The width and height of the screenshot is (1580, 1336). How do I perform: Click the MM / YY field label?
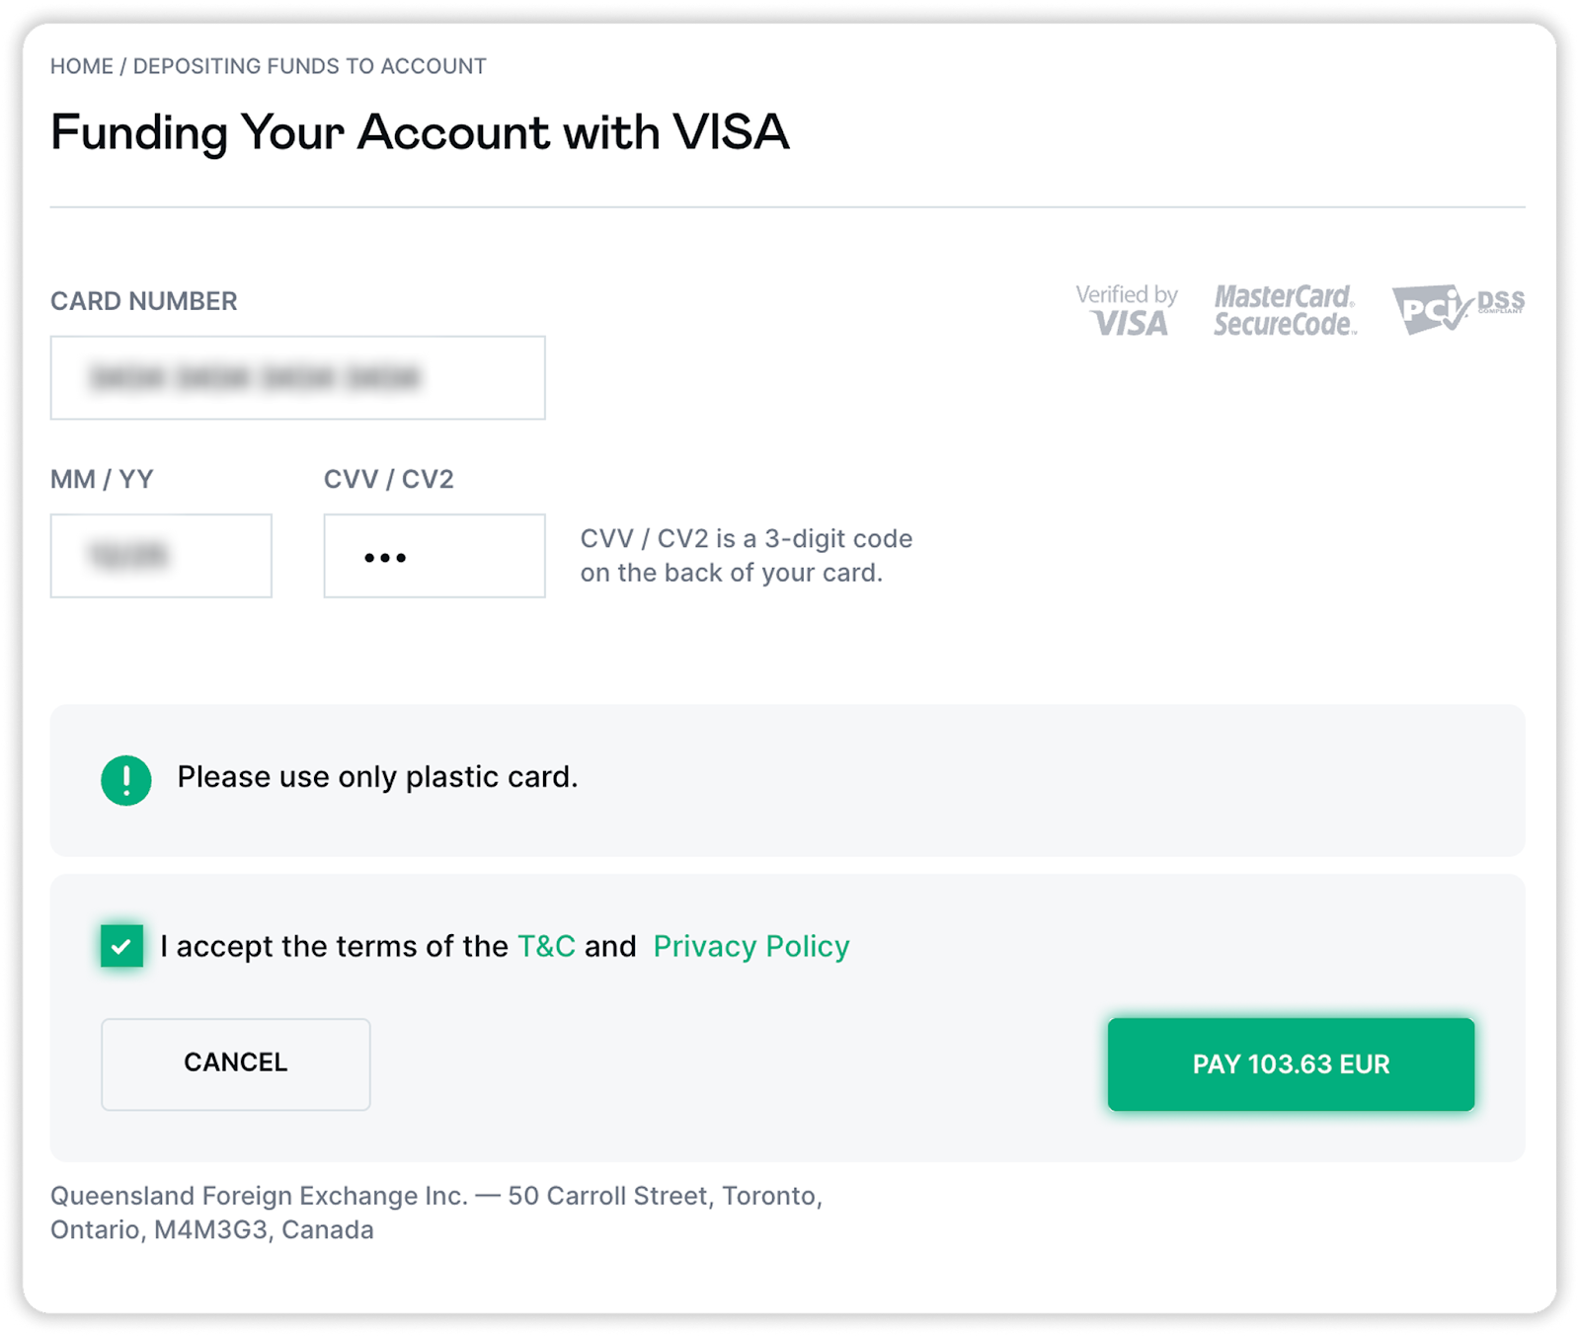pyautogui.click(x=102, y=479)
